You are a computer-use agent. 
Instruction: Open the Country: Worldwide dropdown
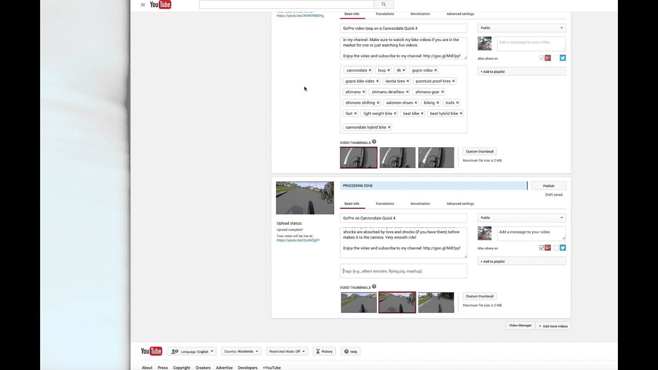coord(241,351)
